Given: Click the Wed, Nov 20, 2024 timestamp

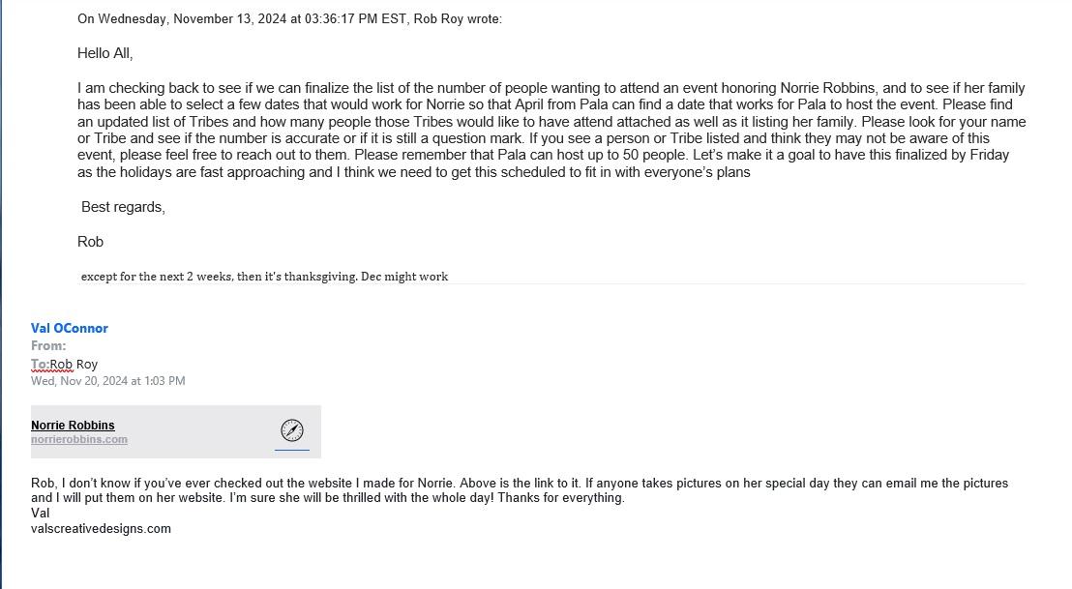Looking at the screenshot, I should pyautogui.click(x=108, y=381).
